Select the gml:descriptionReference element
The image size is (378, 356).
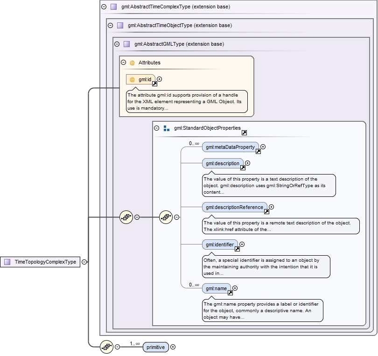[235, 207]
